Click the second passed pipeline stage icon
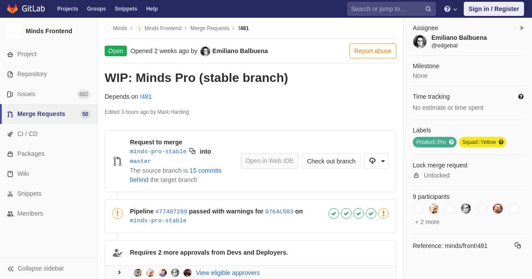 pos(346,213)
